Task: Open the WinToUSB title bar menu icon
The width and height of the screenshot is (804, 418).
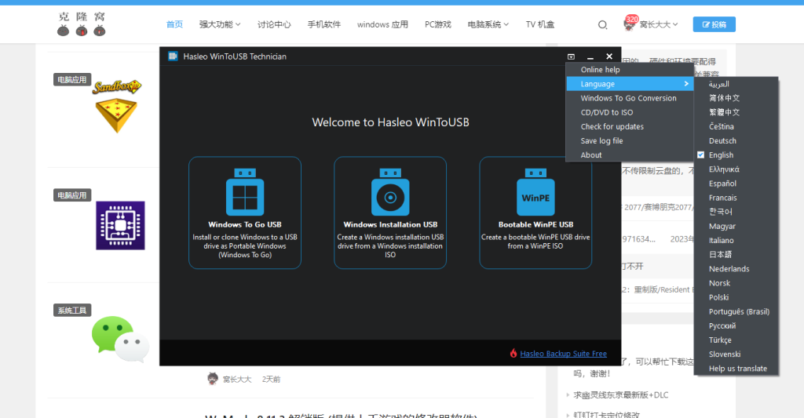Action: tap(572, 57)
